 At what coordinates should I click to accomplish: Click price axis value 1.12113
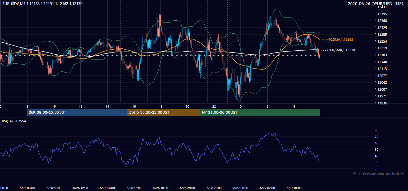381,69
